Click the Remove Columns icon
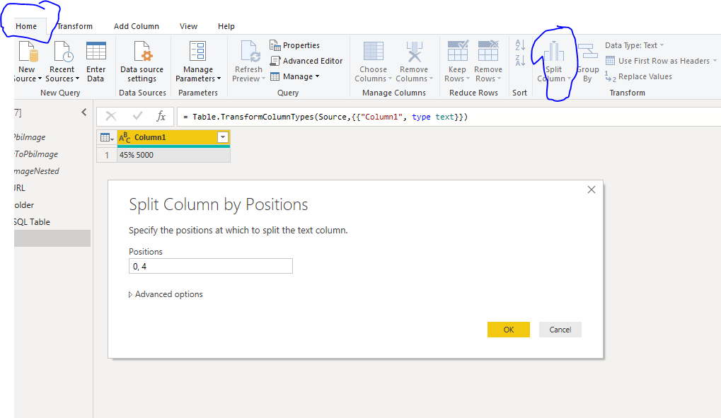The width and height of the screenshot is (721, 418). pyautogui.click(x=415, y=51)
